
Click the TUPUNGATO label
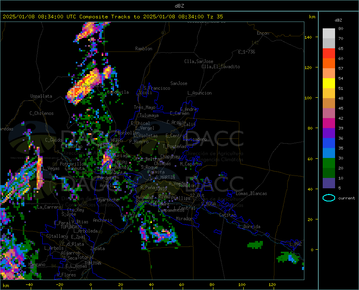[71, 227]
